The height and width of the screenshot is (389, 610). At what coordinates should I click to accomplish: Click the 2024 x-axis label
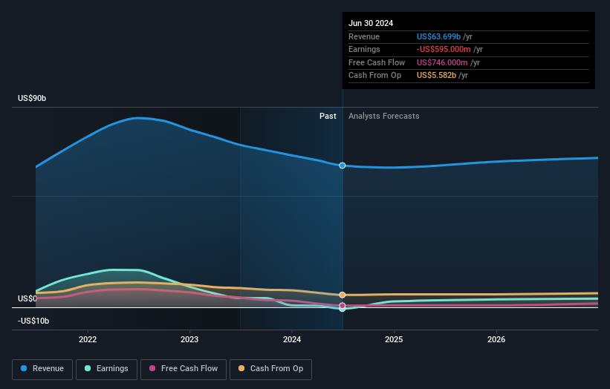[292, 339]
